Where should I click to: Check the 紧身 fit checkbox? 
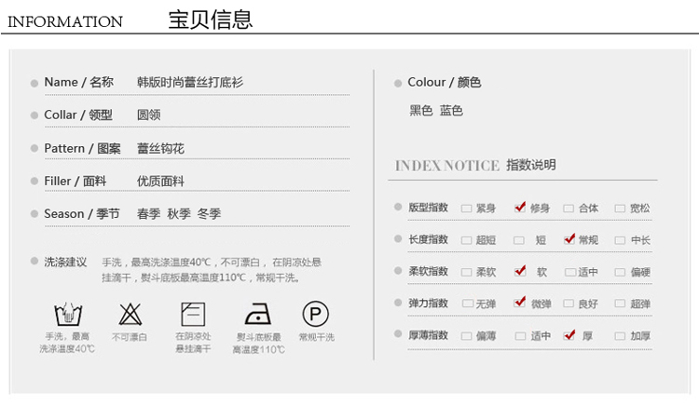click(x=466, y=209)
